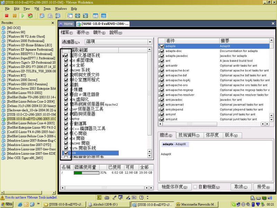Open the Windows Start button
This screenshot has height=208, width=277.
pyautogui.click(x=7, y=204)
